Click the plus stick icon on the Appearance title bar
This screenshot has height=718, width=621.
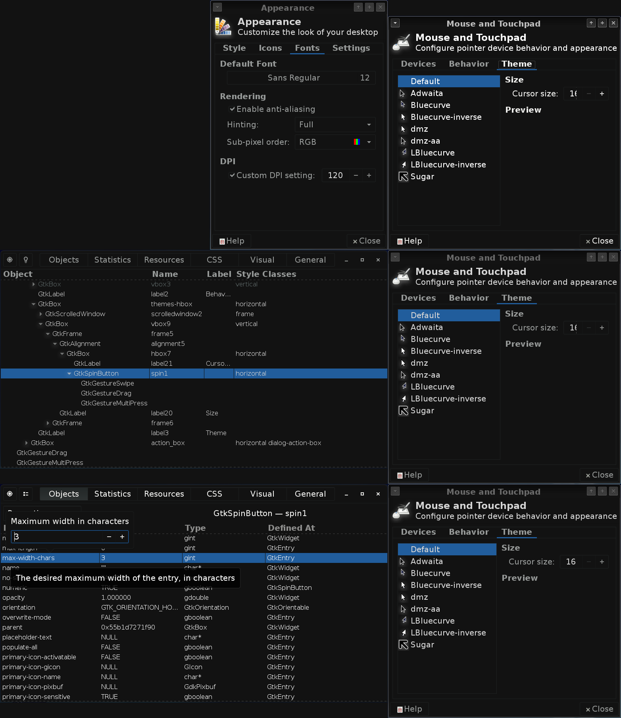point(369,7)
